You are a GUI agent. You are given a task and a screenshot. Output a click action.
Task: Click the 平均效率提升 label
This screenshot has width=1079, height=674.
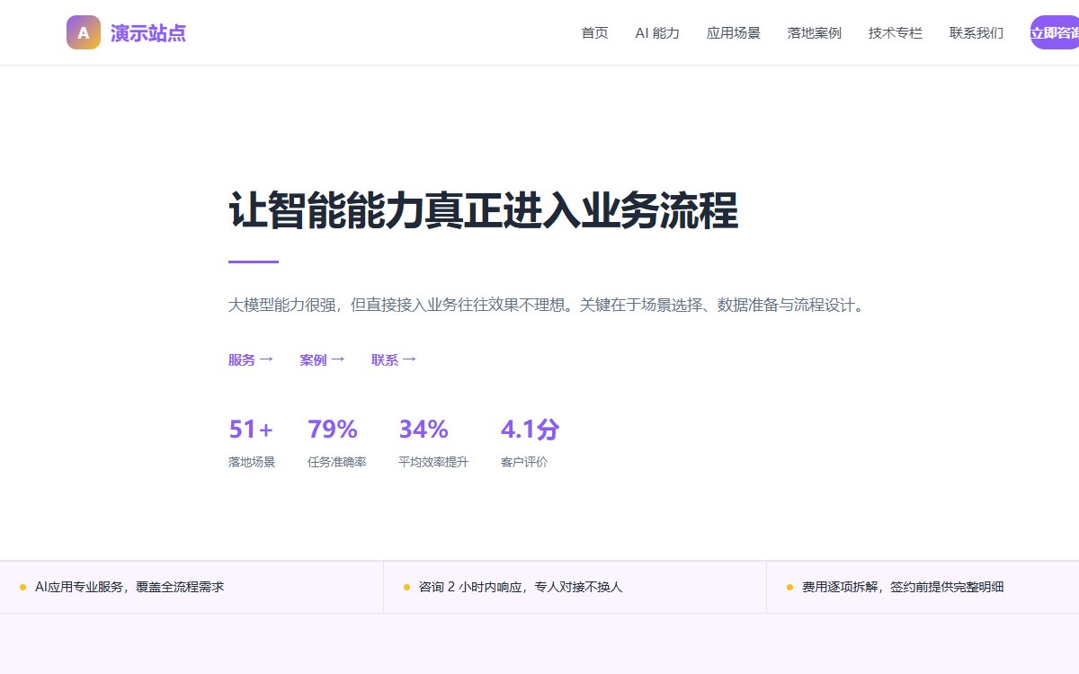(433, 462)
